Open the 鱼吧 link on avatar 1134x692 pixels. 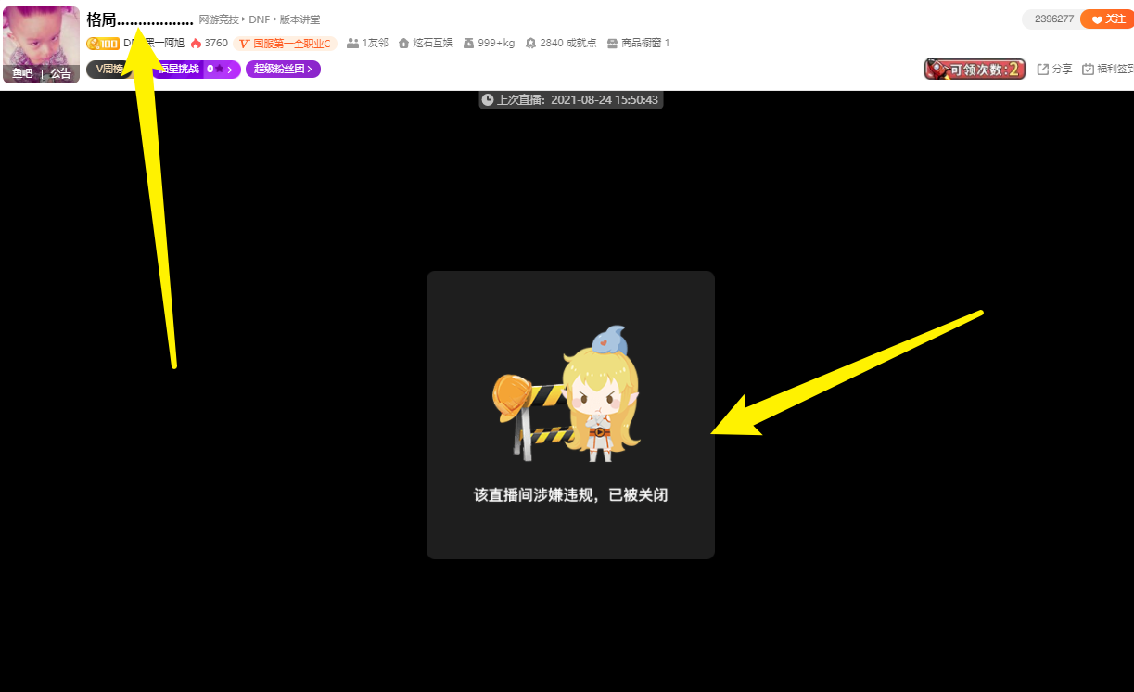[22, 73]
